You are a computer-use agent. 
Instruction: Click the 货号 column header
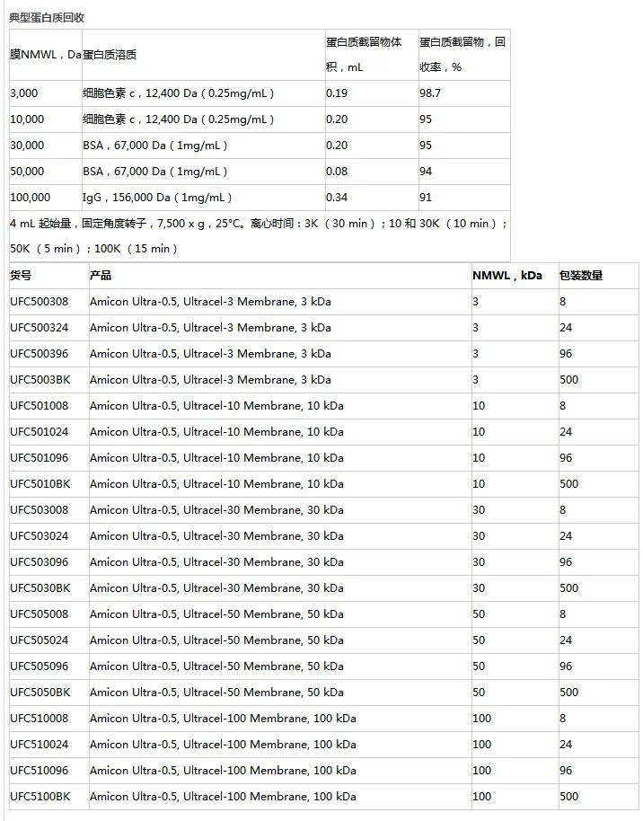pyautogui.click(x=21, y=276)
